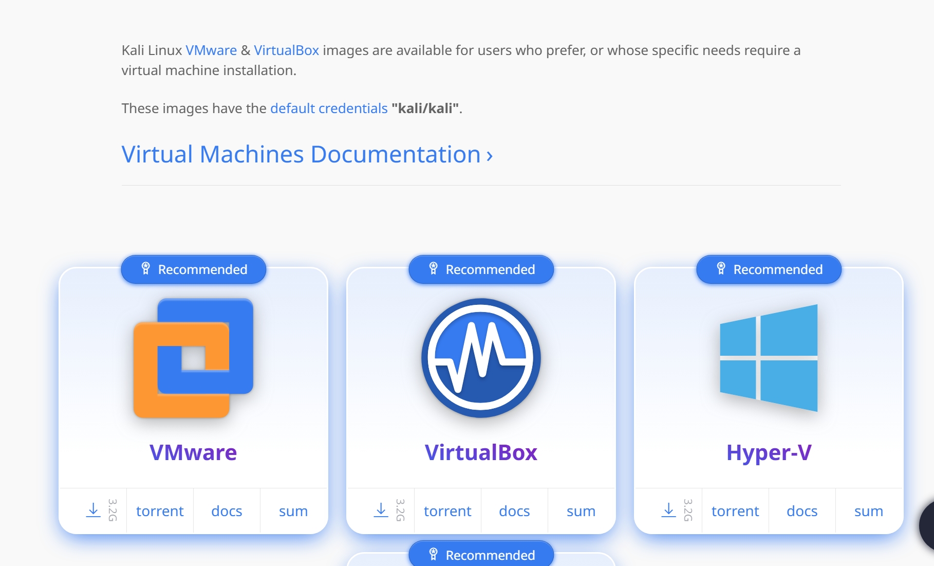Open the default credentials link
This screenshot has width=934, height=566.
tap(329, 108)
